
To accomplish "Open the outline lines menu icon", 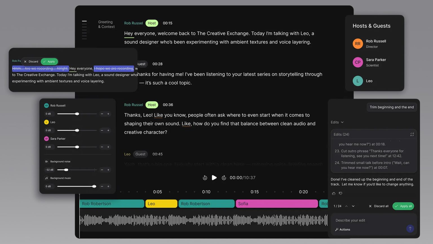I will (84, 30).
